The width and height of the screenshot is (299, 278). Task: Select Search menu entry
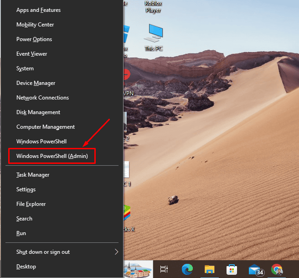62,219
